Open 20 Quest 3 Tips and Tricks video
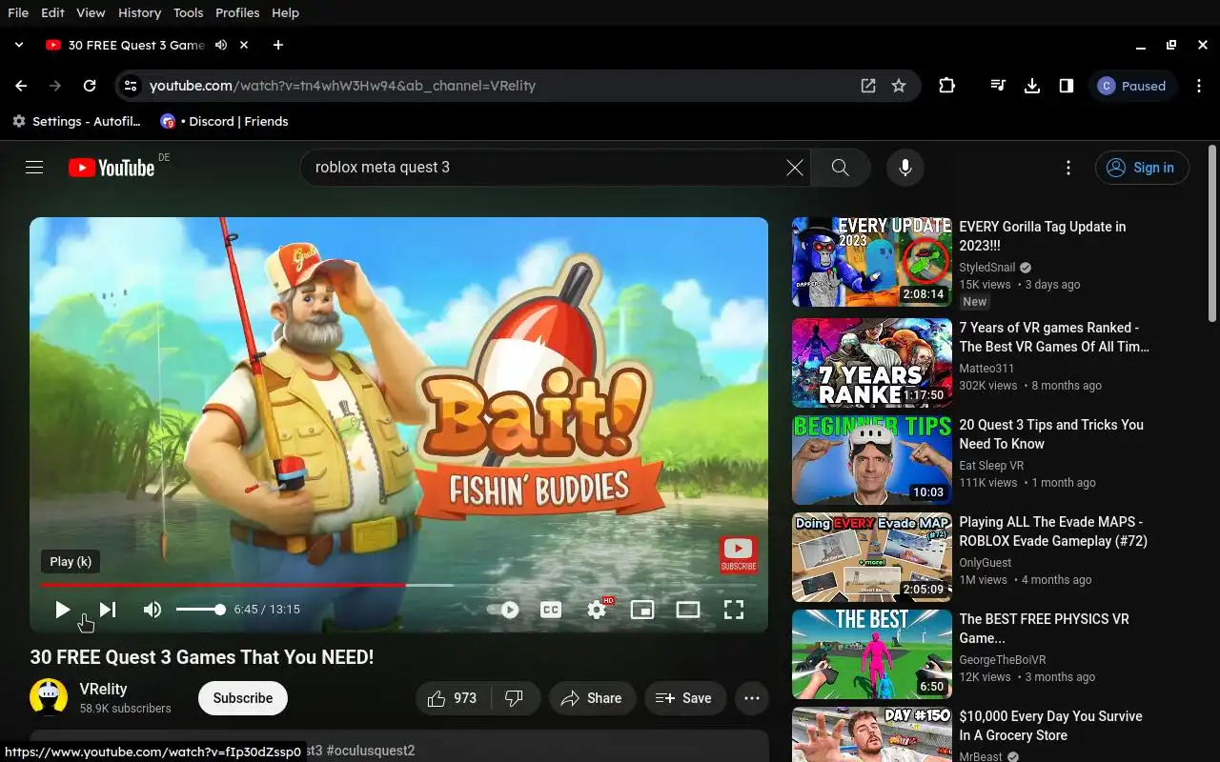 (1051, 434)
